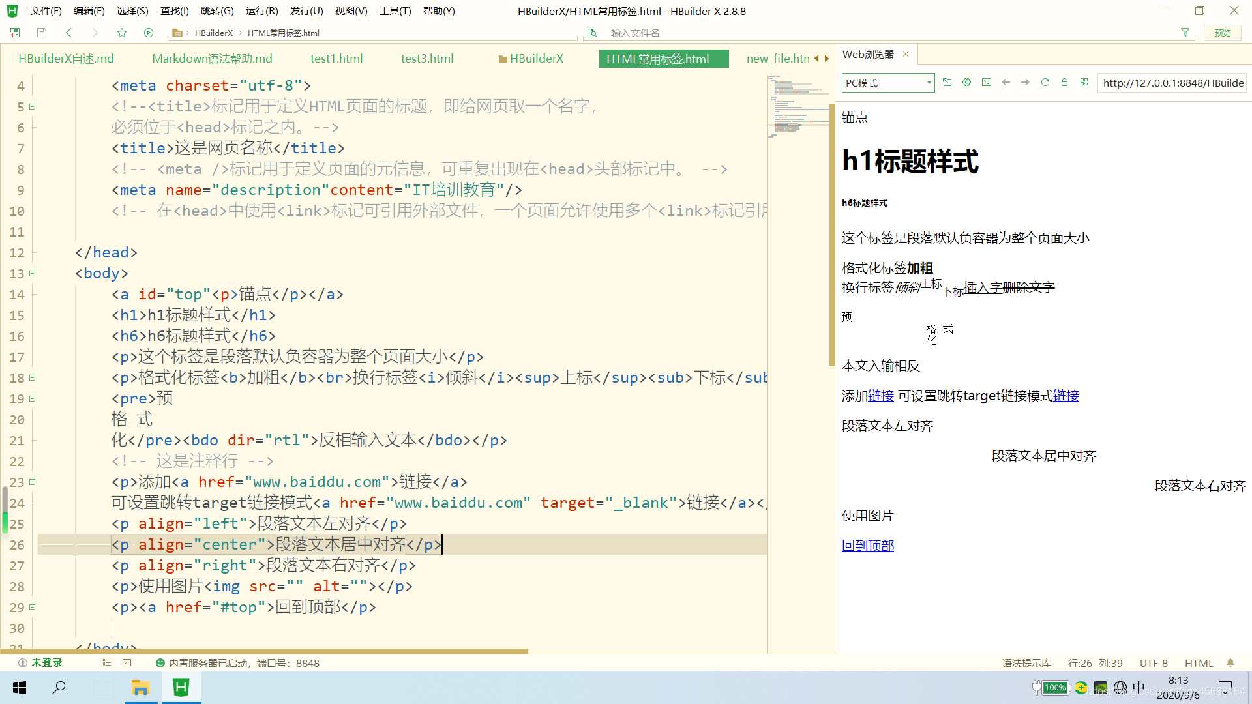The image size is (1252, 704).
Task: Open File Explorer from the taskbar
Action: click(x=140, y=688)
